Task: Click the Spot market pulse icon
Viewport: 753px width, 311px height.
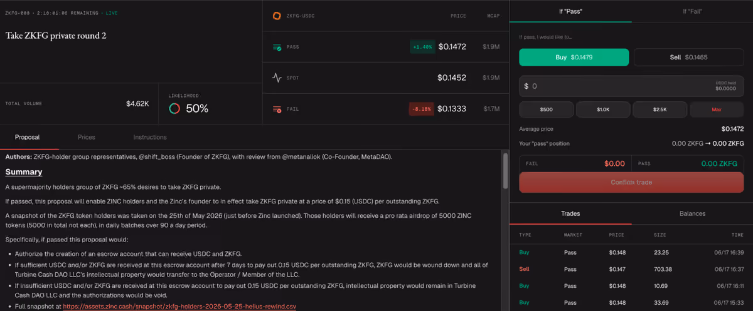Action: [x=277, y=78]
